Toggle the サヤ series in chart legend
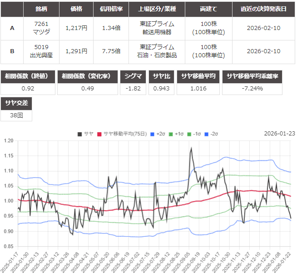The width and height of the screenshot is (297, 275). pyautogui.click(x=86, y=134)
